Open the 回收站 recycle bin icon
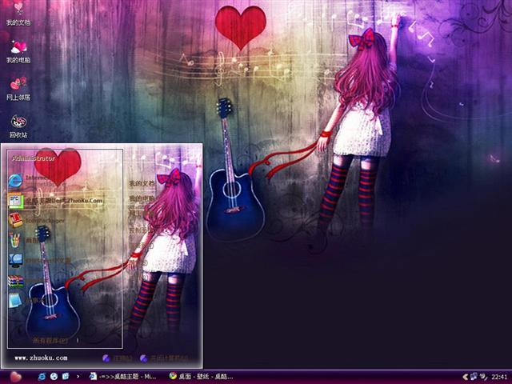 18,126
